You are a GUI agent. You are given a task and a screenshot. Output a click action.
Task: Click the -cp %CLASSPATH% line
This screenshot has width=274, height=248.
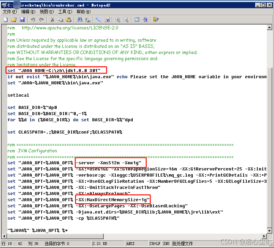(63, 218)
